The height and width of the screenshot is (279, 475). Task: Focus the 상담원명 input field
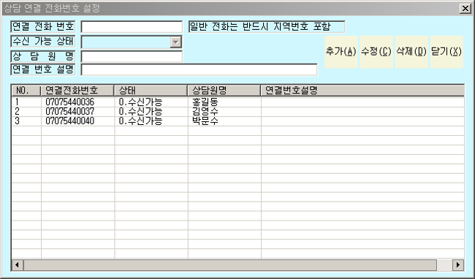(132, 56)
